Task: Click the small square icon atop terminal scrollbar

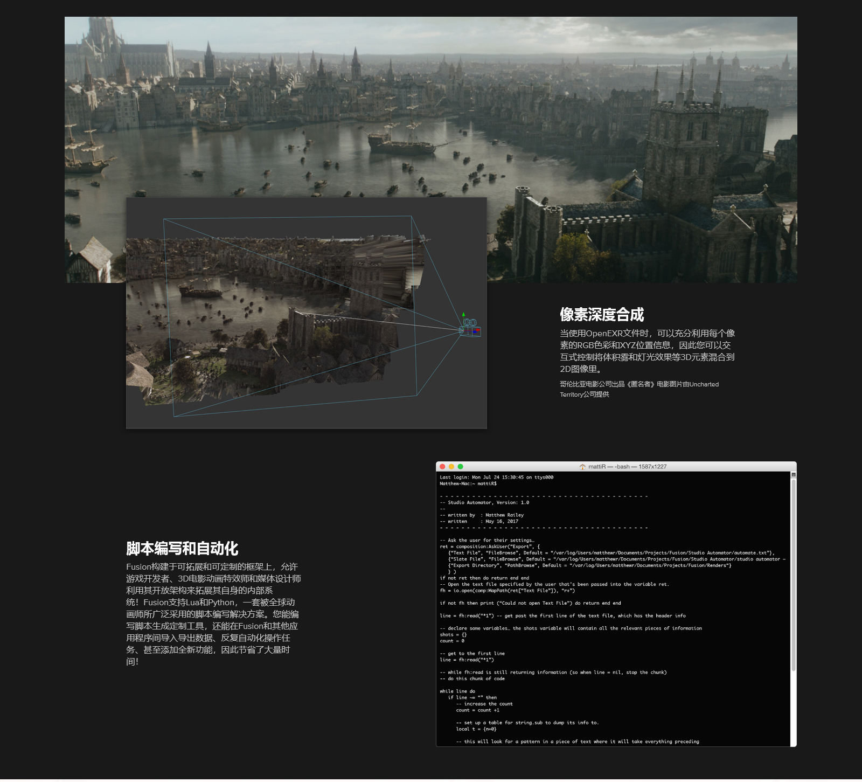Action: 794,475
